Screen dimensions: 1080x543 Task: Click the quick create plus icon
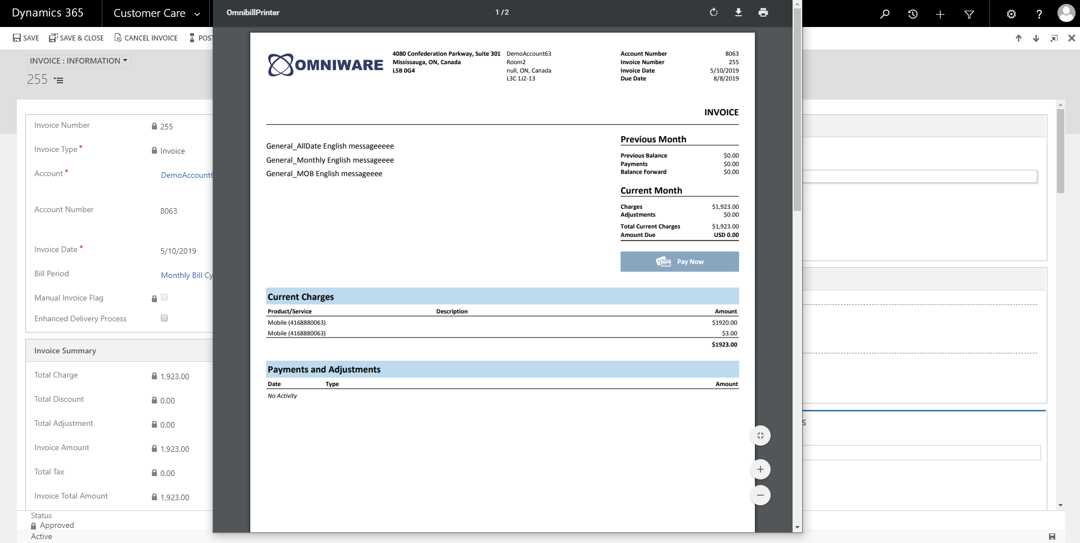point(940,14)
